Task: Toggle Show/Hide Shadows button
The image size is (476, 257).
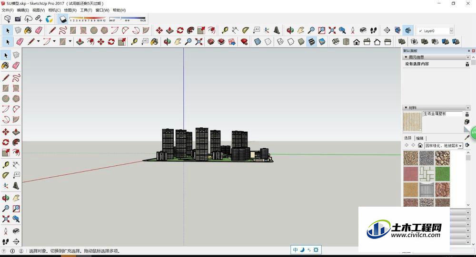Action: point(63,19)
